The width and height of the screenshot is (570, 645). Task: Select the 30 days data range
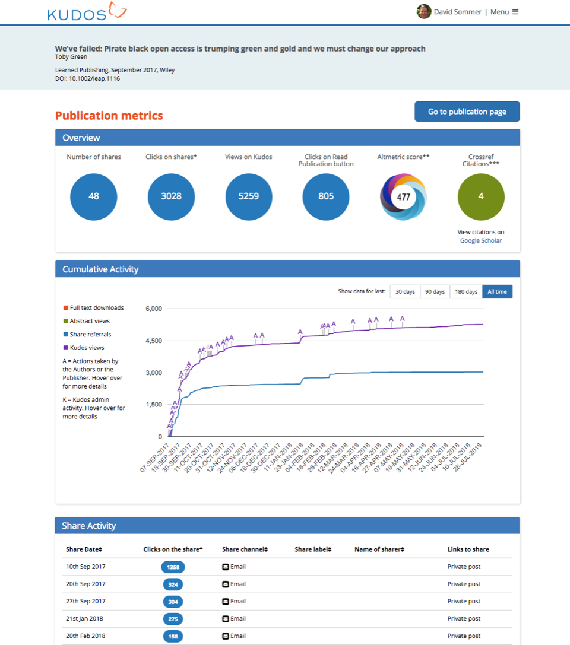click(x=405, y=291)
